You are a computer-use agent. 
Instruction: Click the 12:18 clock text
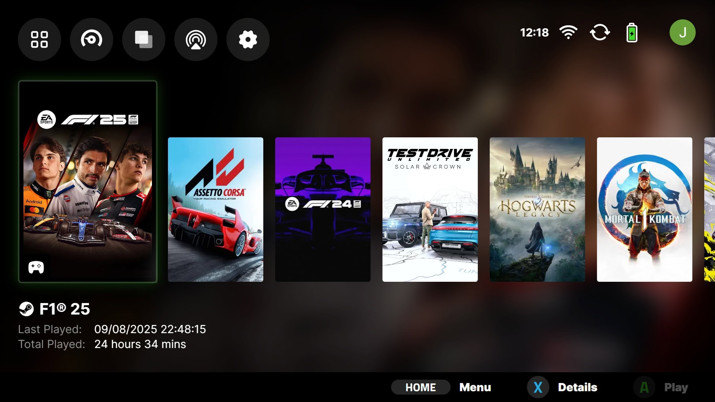click(534, 32)
